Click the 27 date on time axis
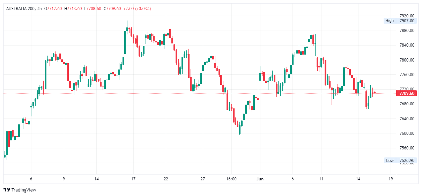Image resolution: width=422 pixels, height=196 pixels. pos(202,179)
